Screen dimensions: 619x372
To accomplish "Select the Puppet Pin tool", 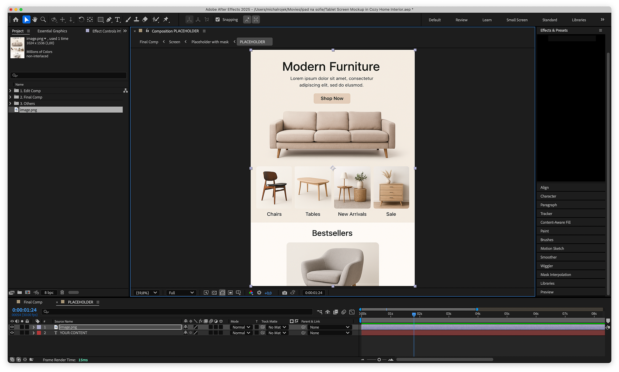I will pyautogui.click(x=166, y=20).
